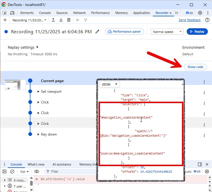
Task: Expand the Key down step
Action: coord(38,134)
